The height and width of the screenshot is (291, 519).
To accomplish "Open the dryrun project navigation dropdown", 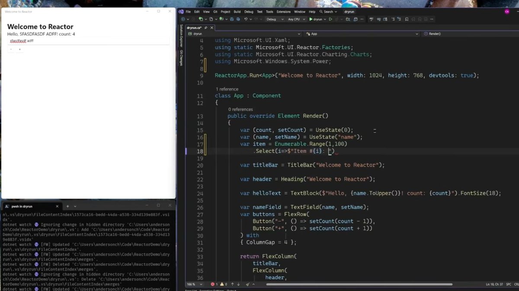I will tap(244, 34).
